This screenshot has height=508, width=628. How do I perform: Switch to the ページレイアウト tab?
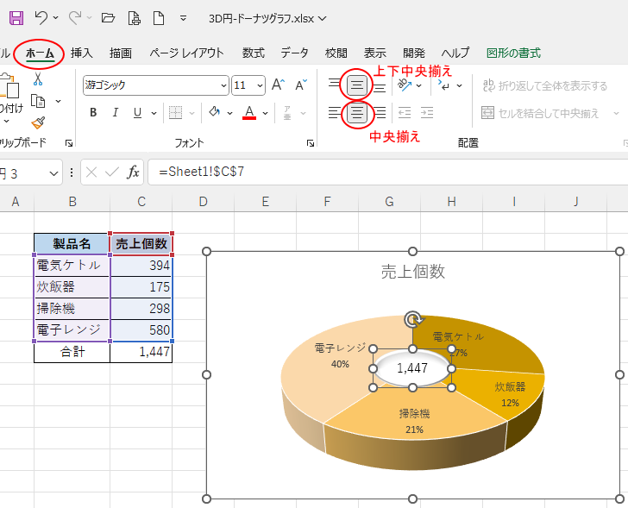[186, 53]
